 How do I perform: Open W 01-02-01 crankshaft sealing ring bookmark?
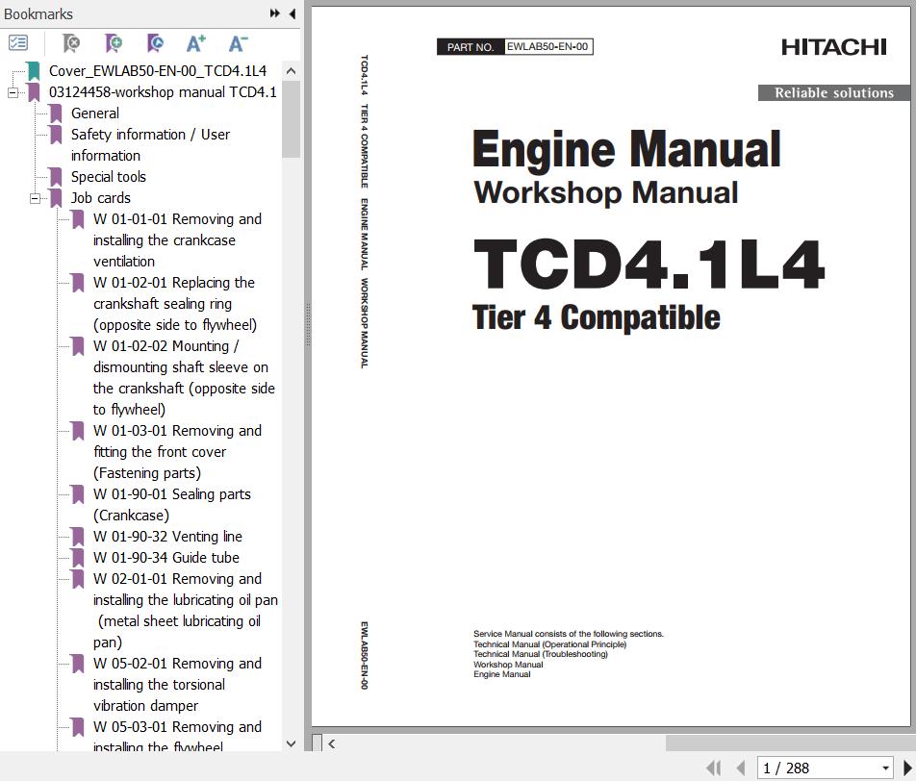coord(175,304)
